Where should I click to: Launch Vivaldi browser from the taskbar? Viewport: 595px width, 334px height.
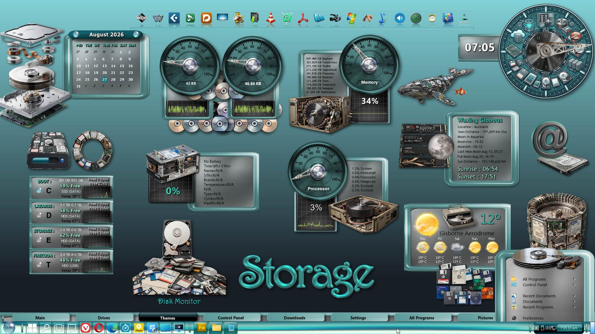tap(85, 328)
